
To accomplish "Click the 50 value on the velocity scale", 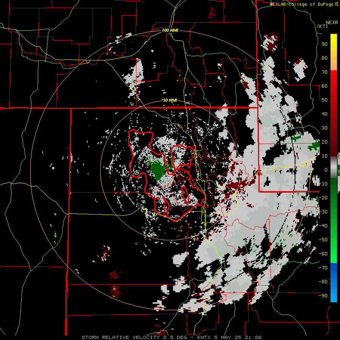I will coord(325,100).
